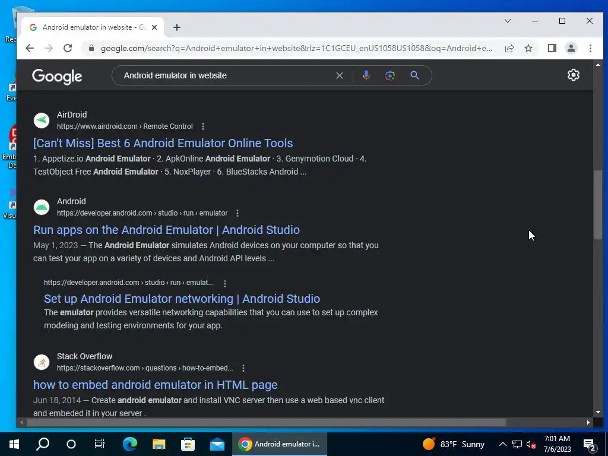Image resolution: width=608 pixels, height=456 pixels.
Task: Search by image with Google Lens
Action: [389, 75]
